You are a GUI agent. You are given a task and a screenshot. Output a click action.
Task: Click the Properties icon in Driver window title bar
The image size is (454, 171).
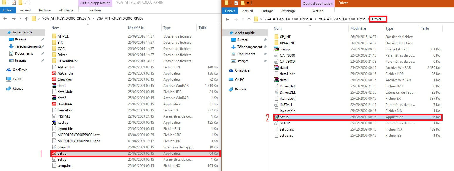point(236,3)
